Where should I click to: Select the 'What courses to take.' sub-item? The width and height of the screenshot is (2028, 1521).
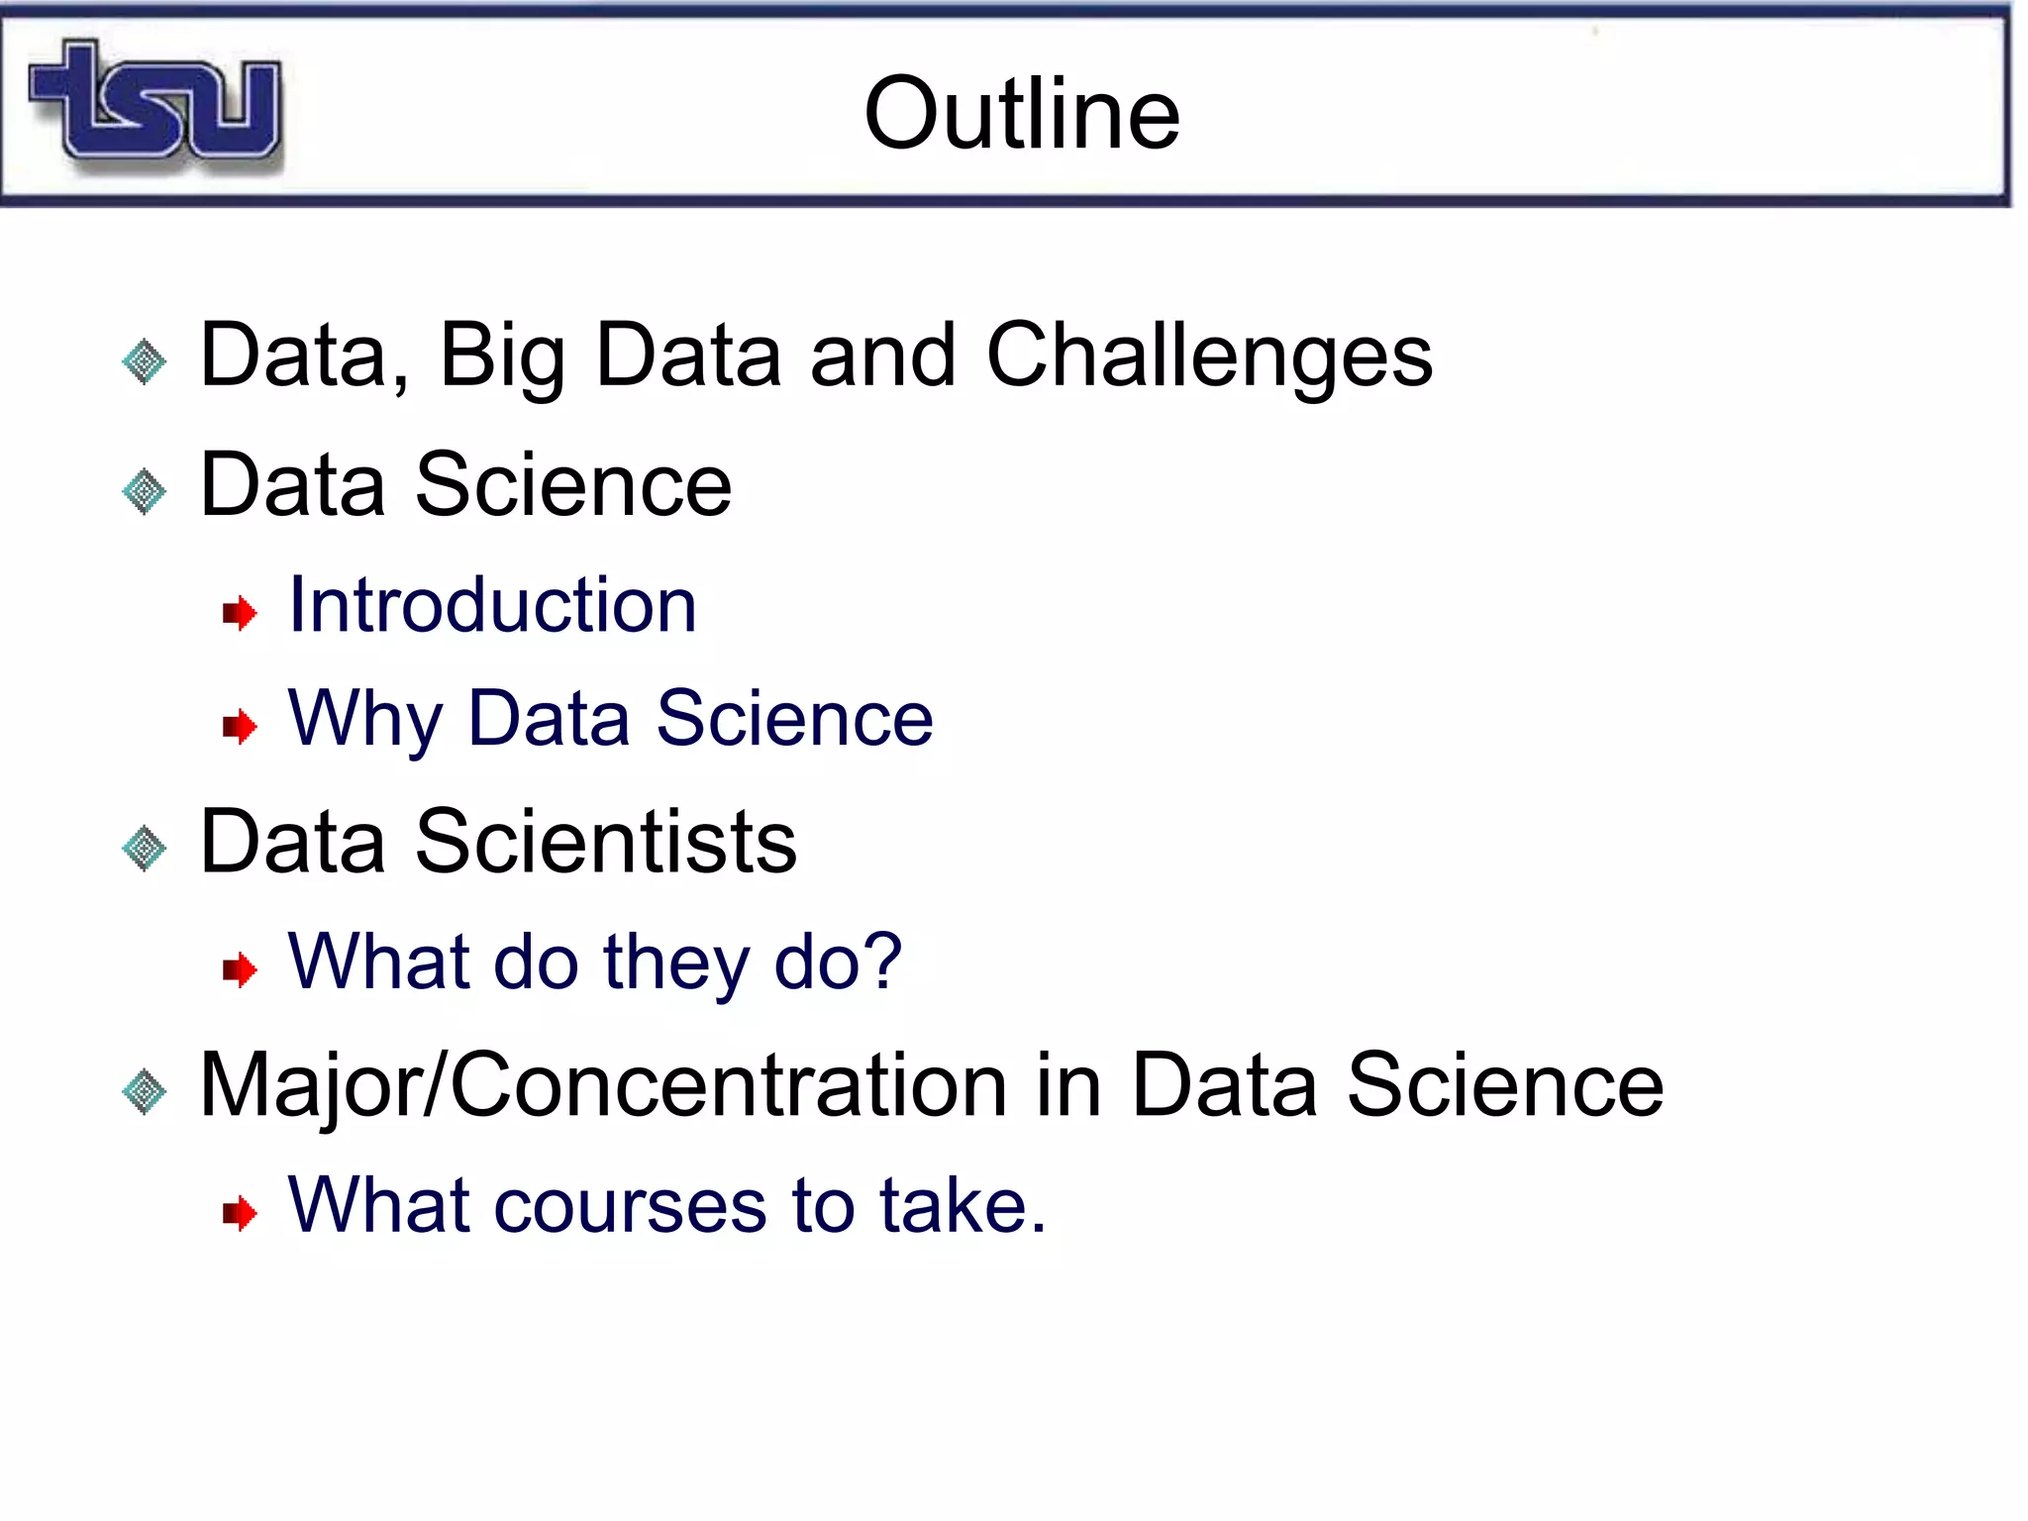pyautogui.click(x=666, y=1206)
